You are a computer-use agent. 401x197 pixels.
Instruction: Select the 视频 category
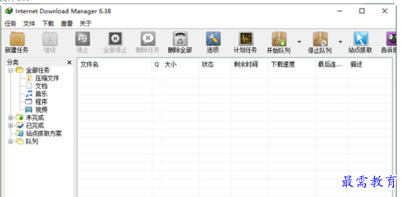point(41,110)
